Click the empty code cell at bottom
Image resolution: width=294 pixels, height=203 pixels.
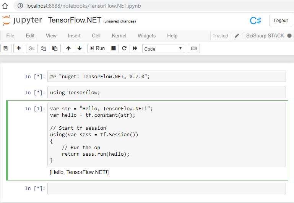[167, 188]
